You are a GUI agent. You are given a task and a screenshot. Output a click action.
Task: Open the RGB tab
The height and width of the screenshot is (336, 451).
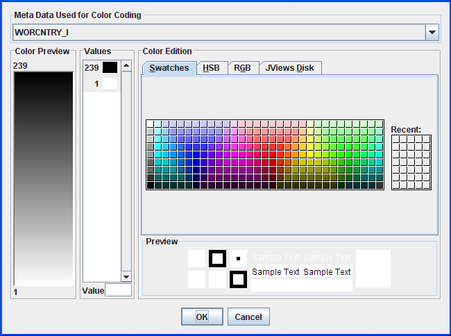(242, 68)
